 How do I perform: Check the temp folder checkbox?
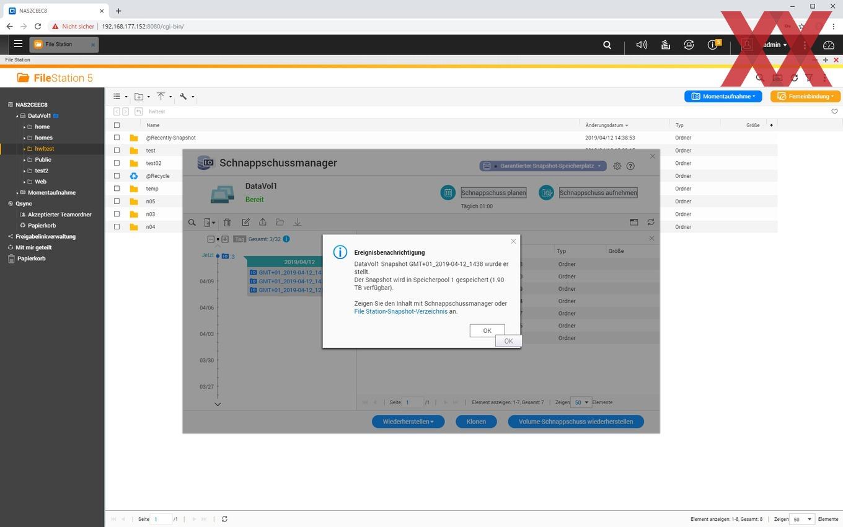pos(117,188)
